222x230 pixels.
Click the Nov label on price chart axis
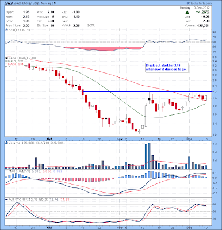point(119,139)
